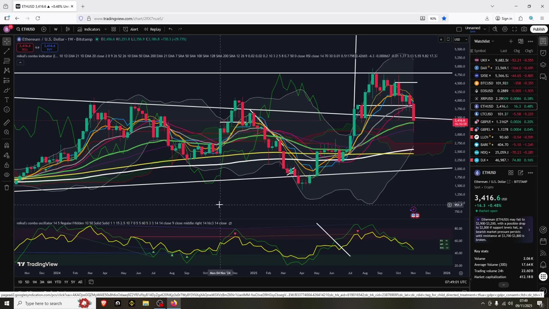Open Brave browser from taskbar

103,303
